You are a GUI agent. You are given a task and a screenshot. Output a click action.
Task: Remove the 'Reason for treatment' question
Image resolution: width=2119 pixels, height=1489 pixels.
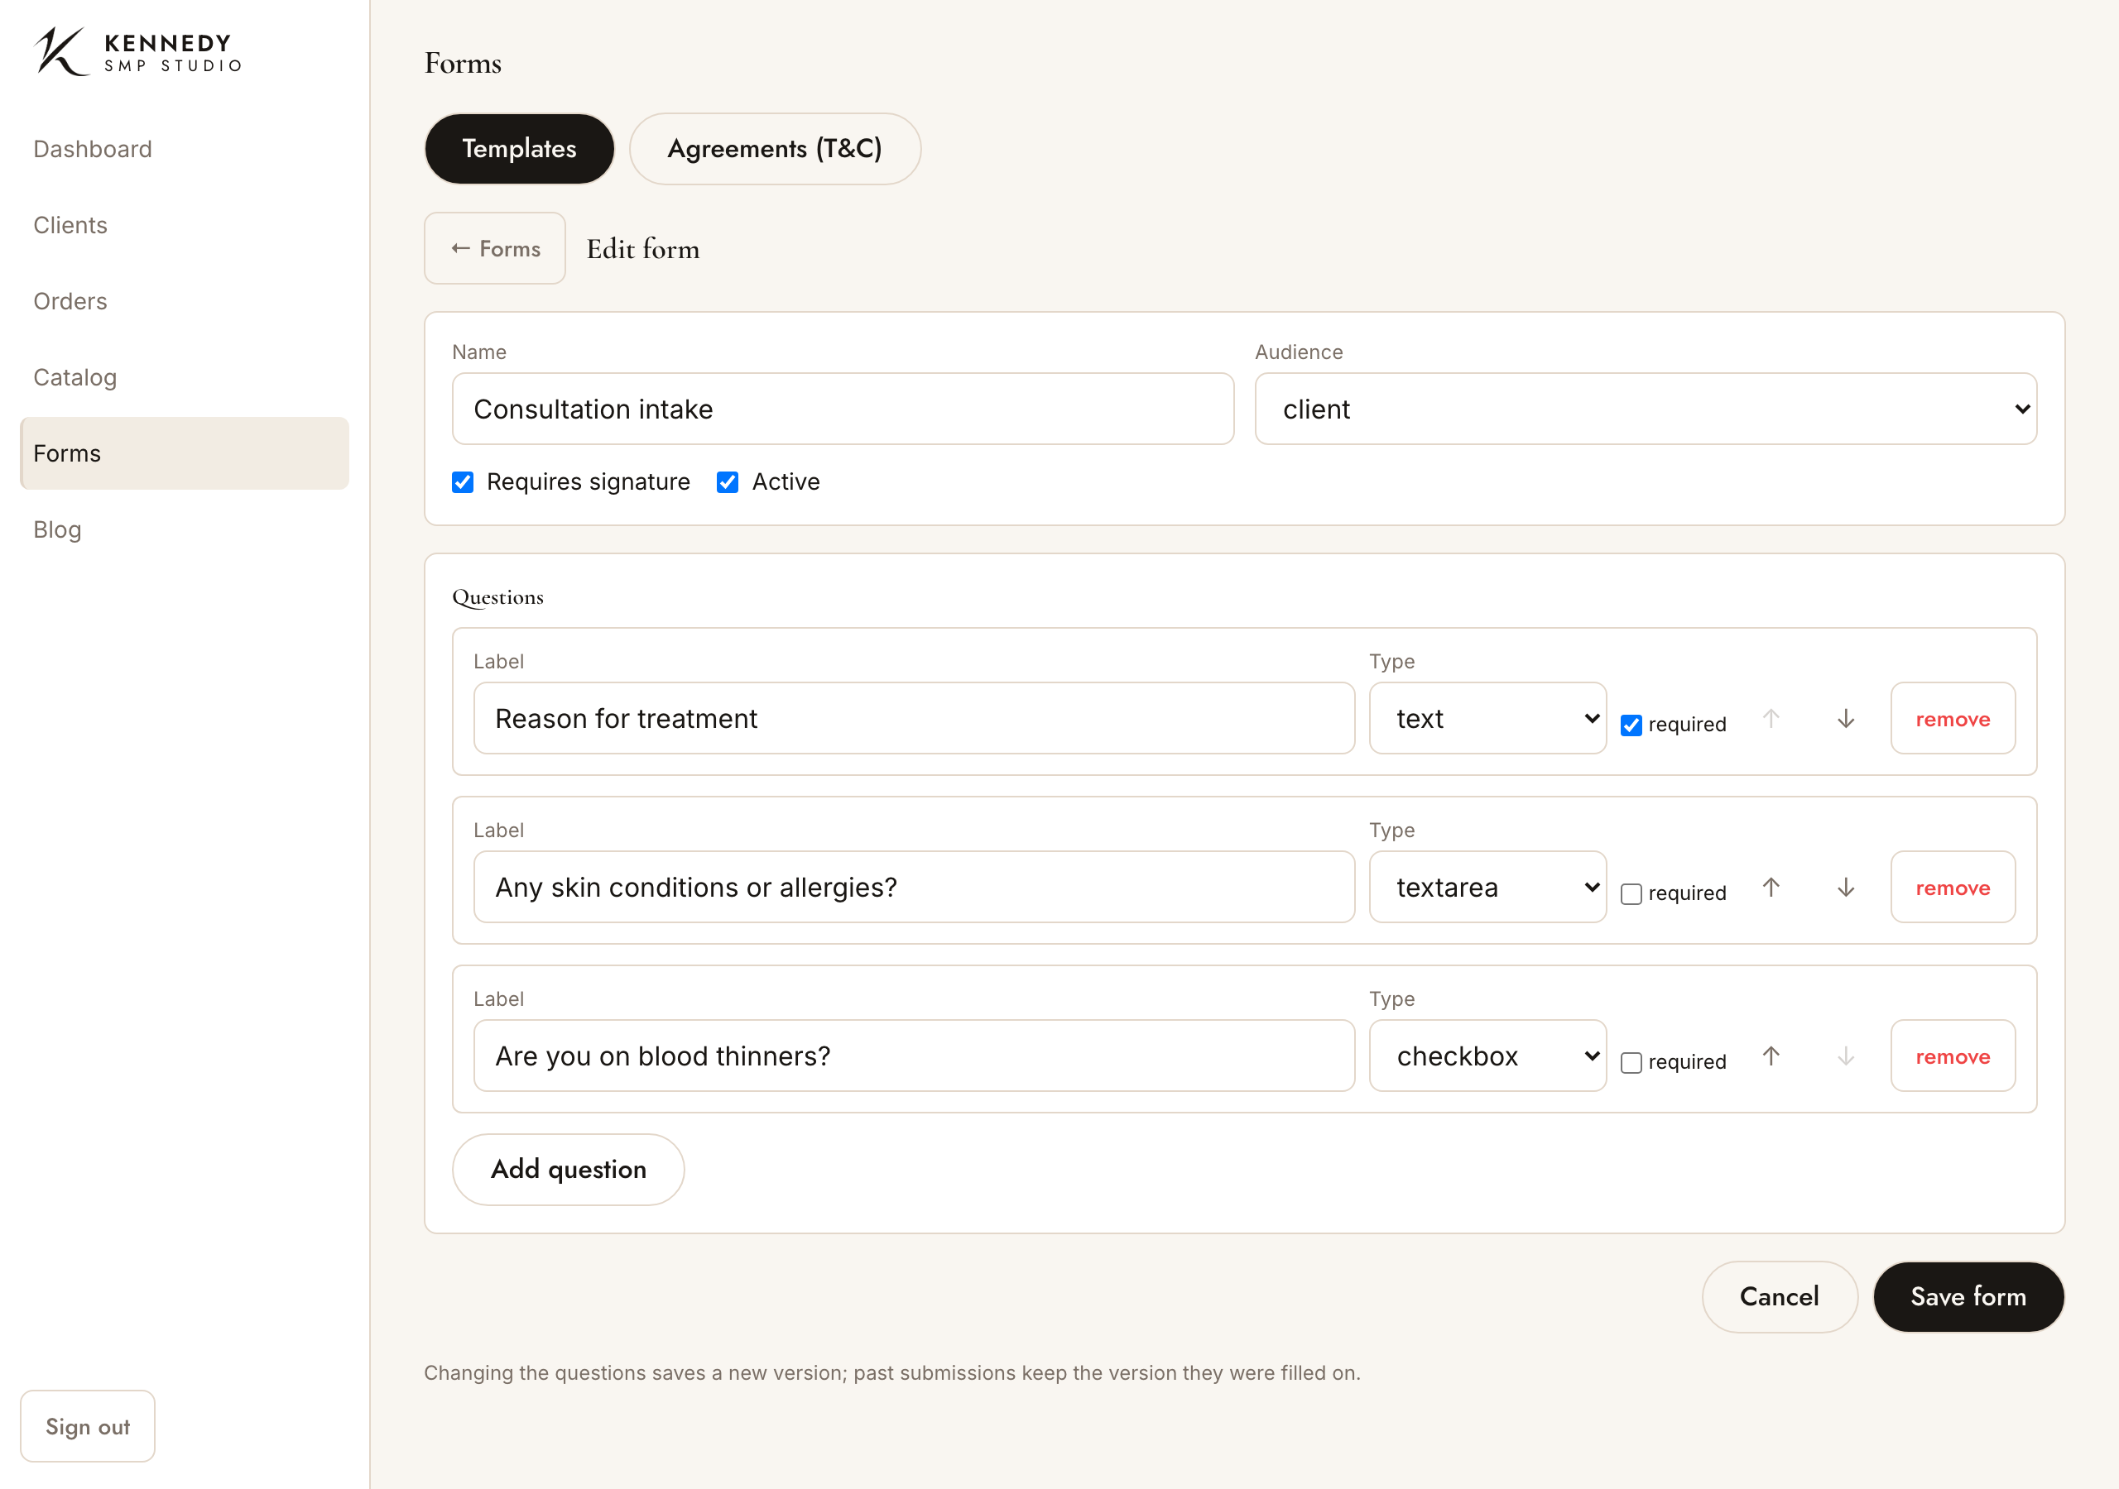[x=1952, y=719]
